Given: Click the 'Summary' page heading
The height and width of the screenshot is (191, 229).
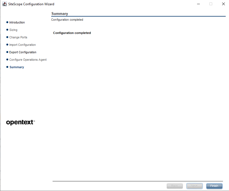Looking at the screenshot, I should point(59,14).
